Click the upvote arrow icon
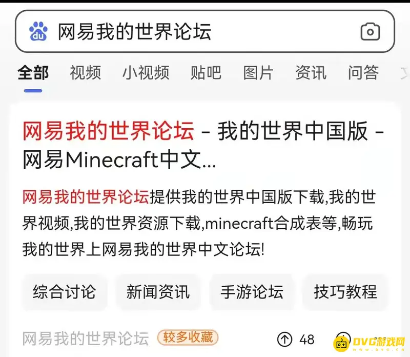 coord(284,339)
